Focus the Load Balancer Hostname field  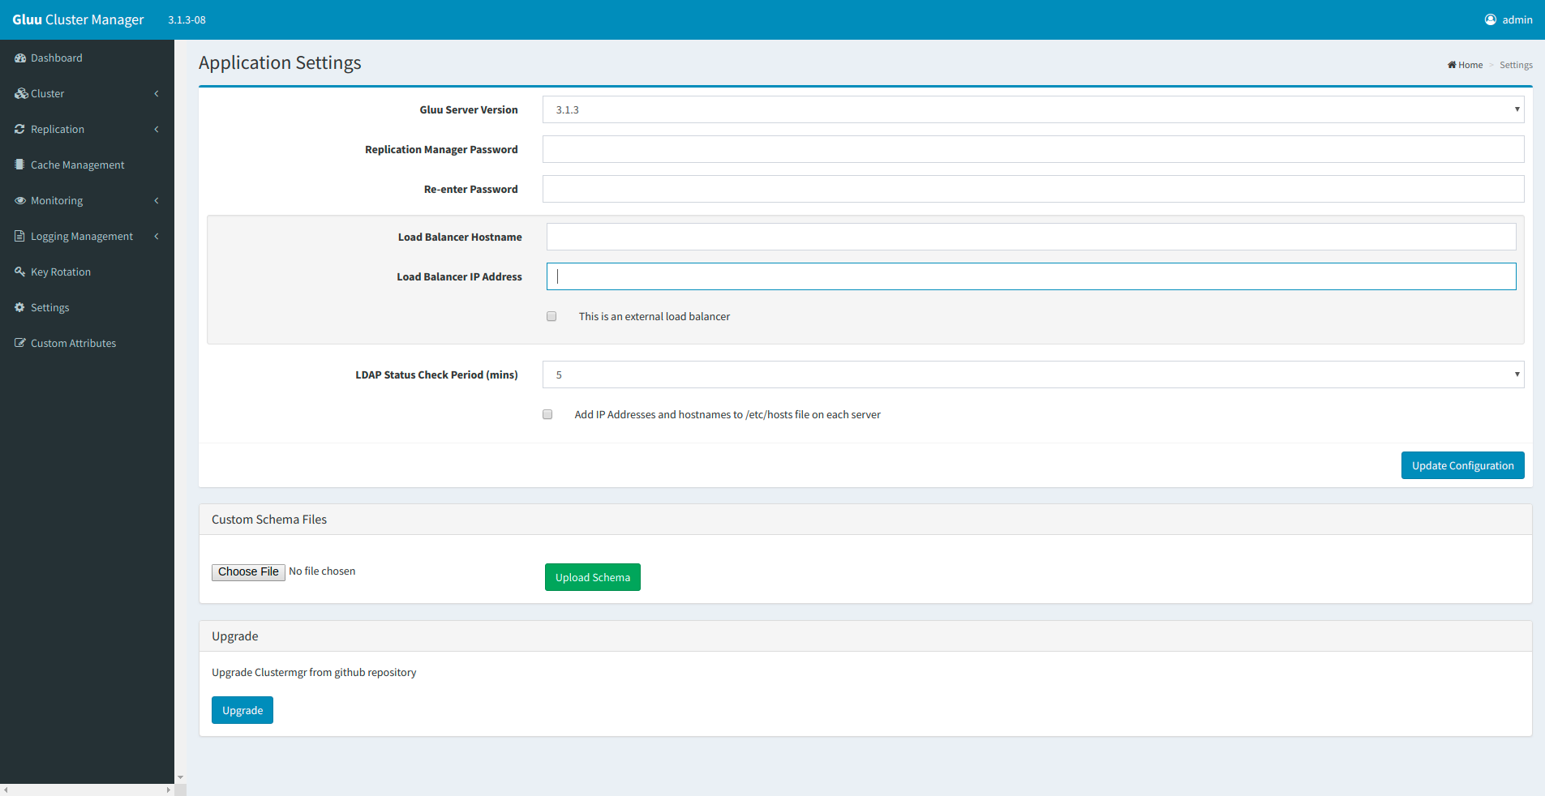(1031, 237)
